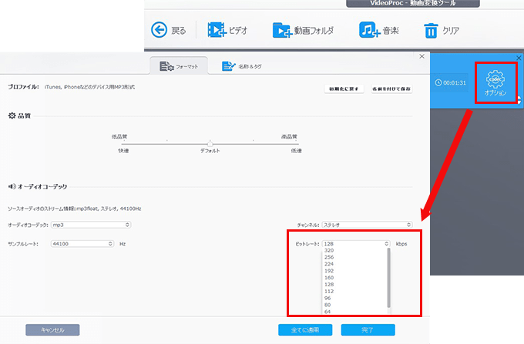Click the プロファイル description text
This screenshot has width=524, height=344.
[89, 87]
